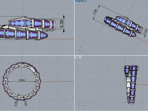Select the small 3.30 dimension in Perspective viewport
Image resolution: width=148 pixels, height=111 pixels.
145,32
